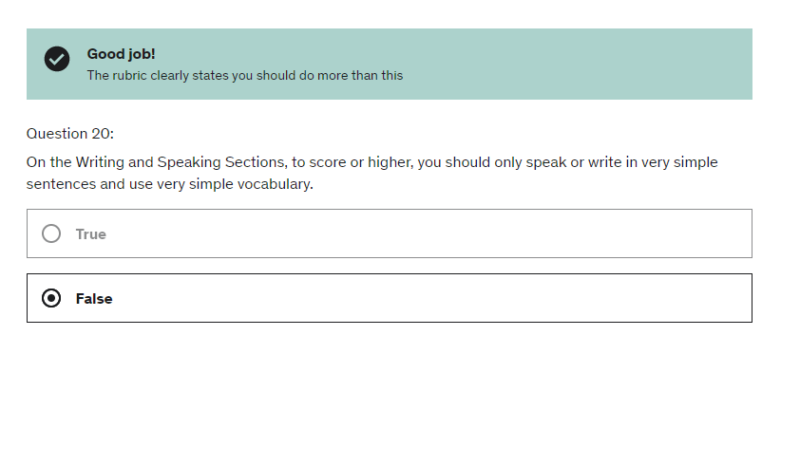
Task: Click the question's first line of text
Action: click(x=371, y=162)
